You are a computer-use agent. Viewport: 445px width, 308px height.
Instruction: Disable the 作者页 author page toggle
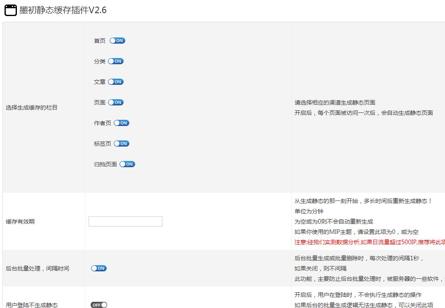coord(122,123)
